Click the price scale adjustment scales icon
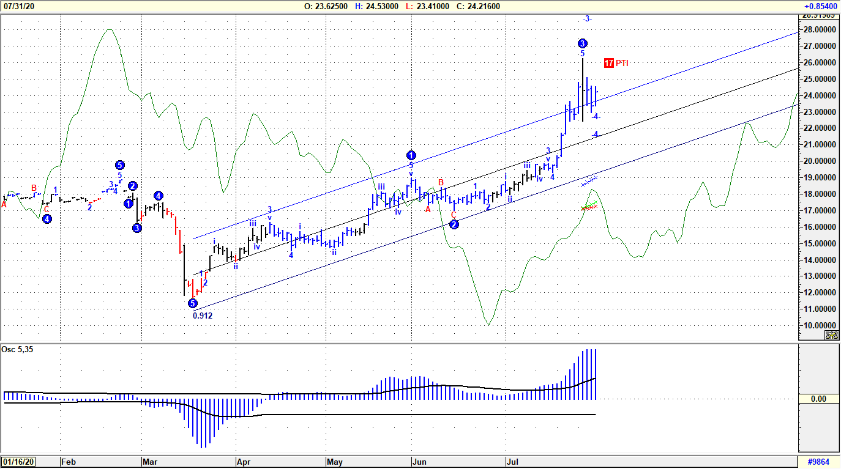The width and height of the screenshot is (841, 469). point(831,335)
